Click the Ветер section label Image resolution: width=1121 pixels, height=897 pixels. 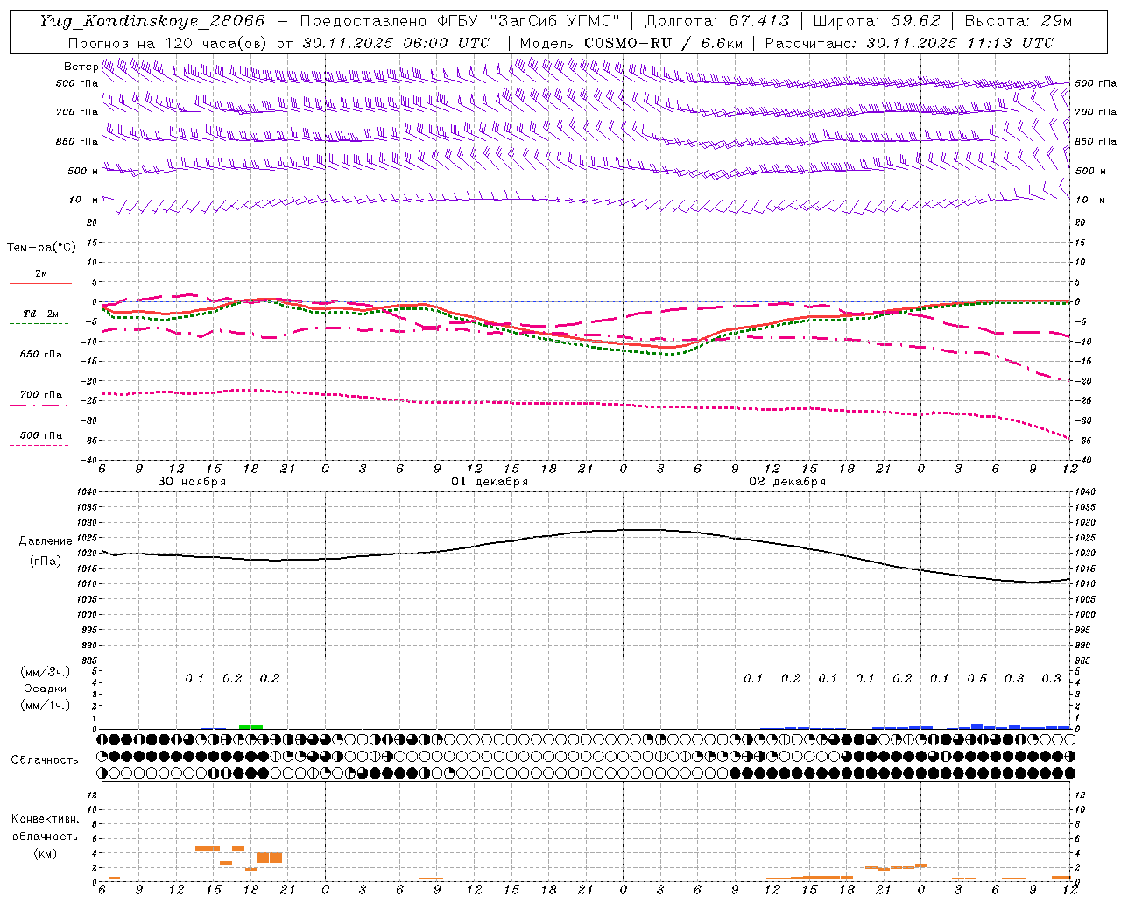(81, 67)
